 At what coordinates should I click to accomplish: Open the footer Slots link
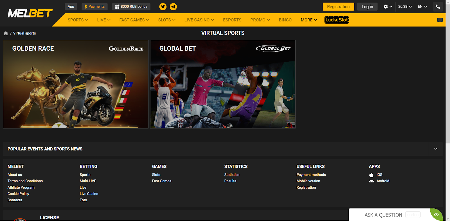(156, 175)
